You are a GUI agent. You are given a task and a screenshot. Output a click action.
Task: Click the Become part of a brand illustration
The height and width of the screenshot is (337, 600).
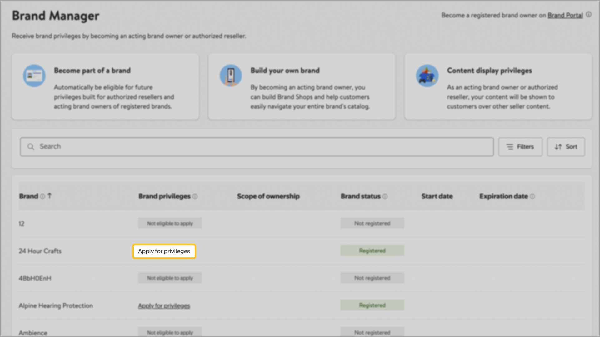(34, 76)
